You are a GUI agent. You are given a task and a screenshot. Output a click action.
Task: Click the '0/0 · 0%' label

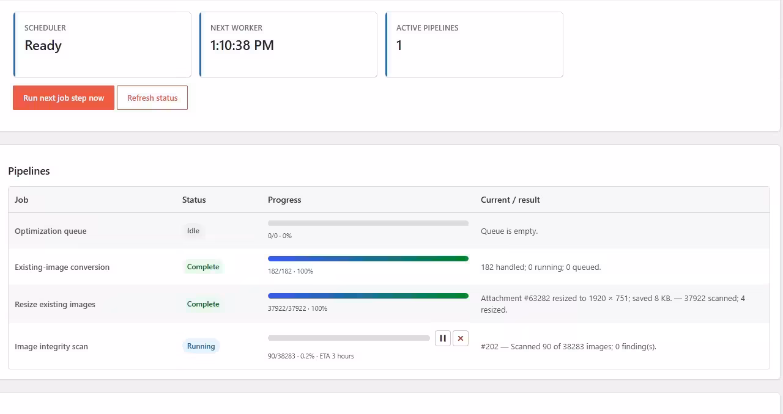pyautogui.click(x=280, y=236)
